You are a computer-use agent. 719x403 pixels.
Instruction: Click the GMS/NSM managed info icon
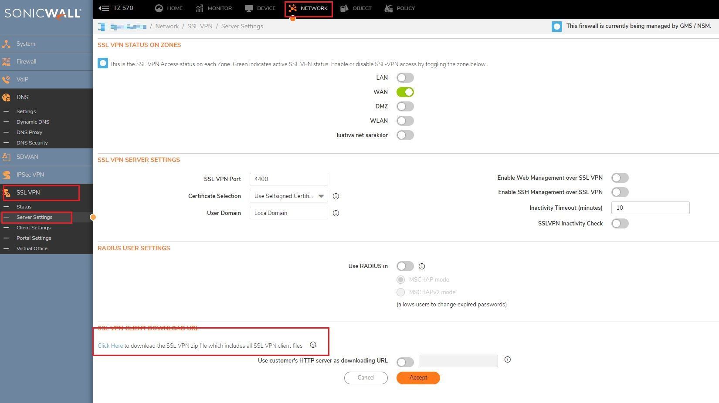(557, 27)
